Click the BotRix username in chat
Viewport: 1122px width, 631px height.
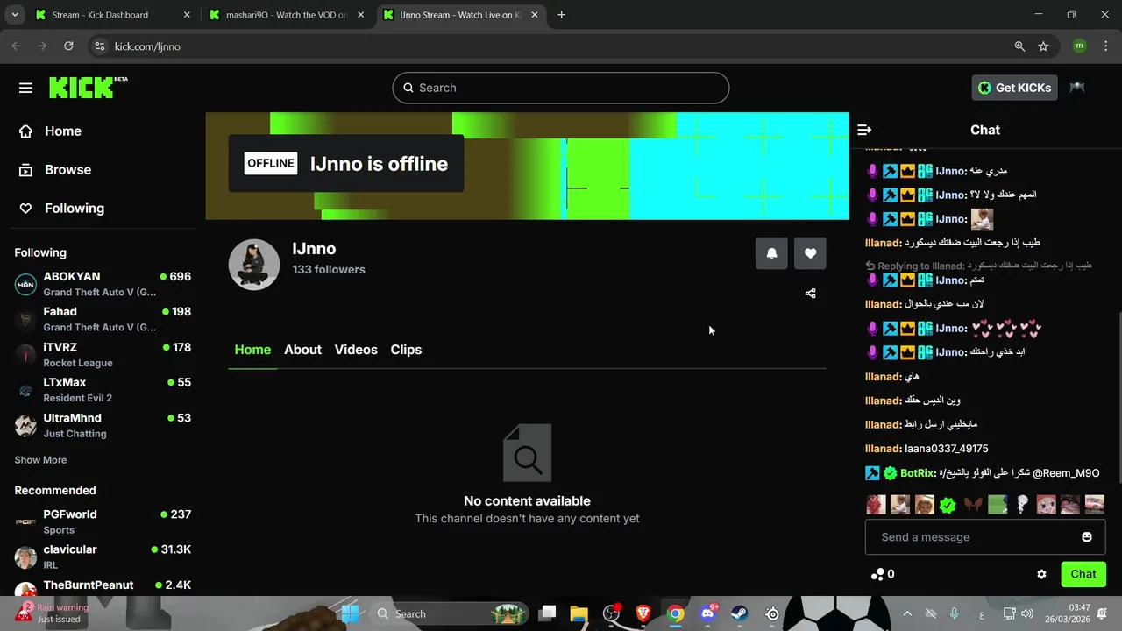point(918,473)
